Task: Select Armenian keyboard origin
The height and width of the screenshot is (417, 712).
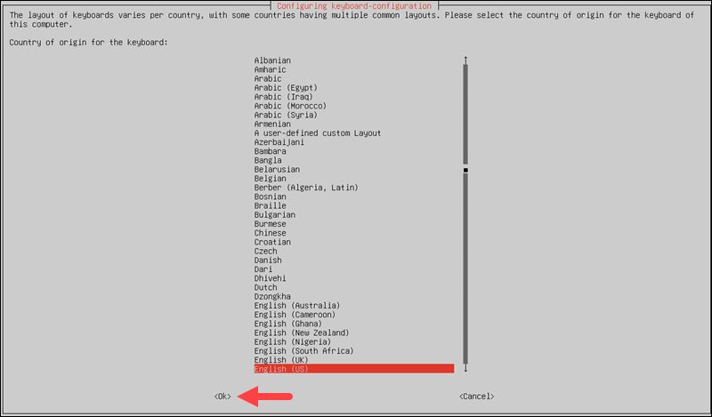Action: tap(272, 124)
